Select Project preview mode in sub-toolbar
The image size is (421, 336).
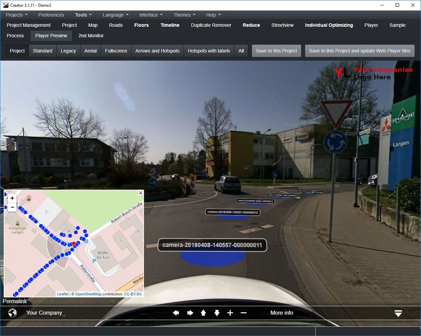17,51
